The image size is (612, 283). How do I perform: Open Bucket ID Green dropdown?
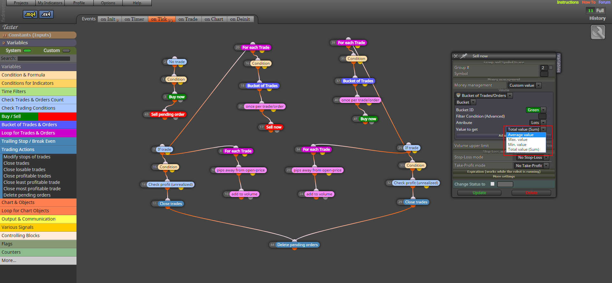[x=536, y=110]
